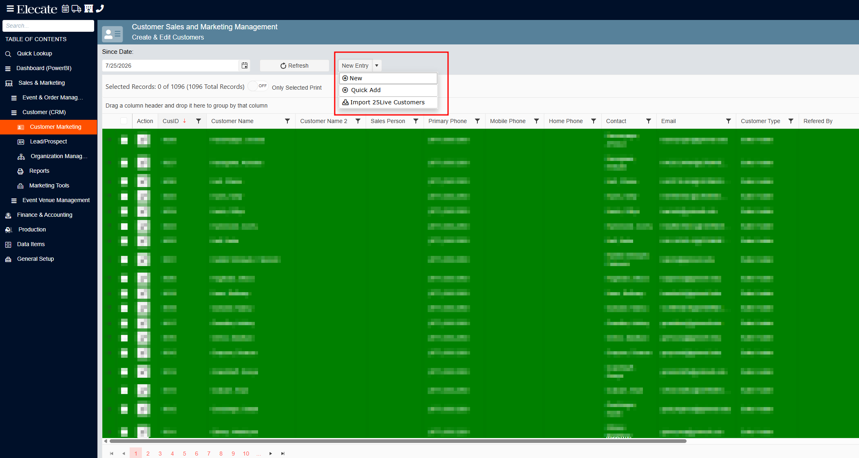The height and width of the screenshot is (458, 859).
Task: Click the New Entry button
Action: pyautogui.click(x=355, y=66)
